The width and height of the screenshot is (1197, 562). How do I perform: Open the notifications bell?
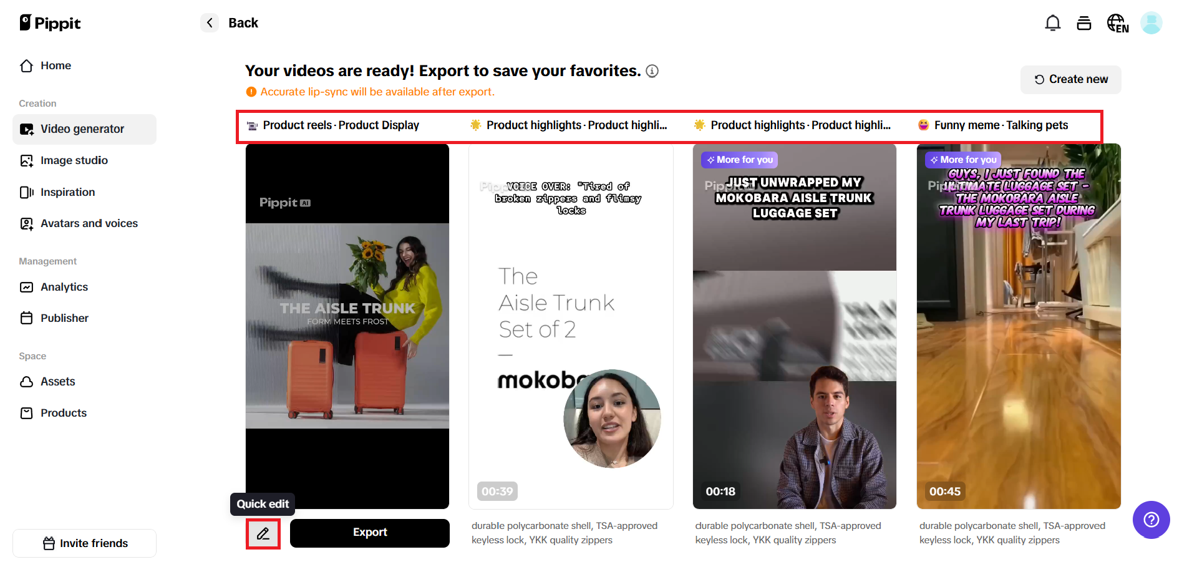[x=1052, y=22]
